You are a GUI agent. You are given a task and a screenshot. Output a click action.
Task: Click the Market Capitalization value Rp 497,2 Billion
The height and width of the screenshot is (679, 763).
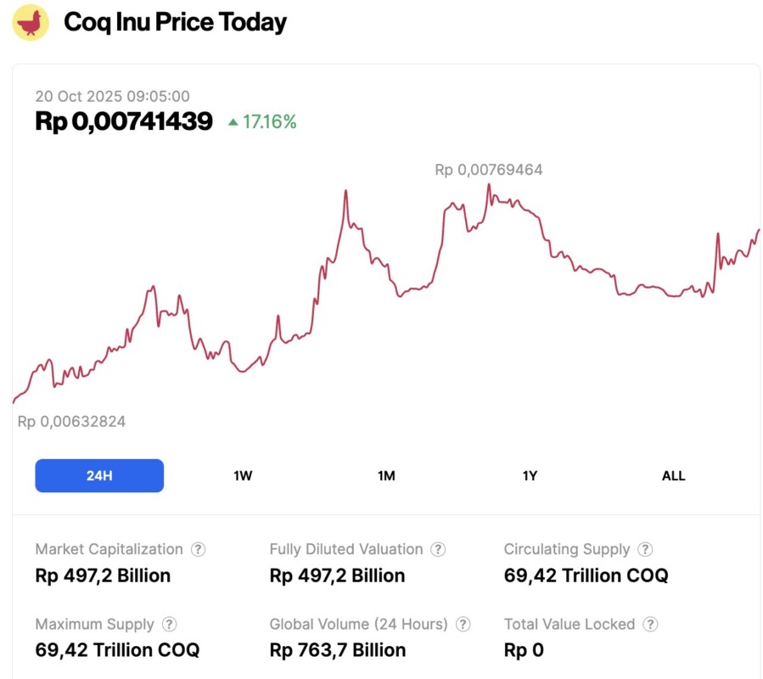(x=103, y=575)
